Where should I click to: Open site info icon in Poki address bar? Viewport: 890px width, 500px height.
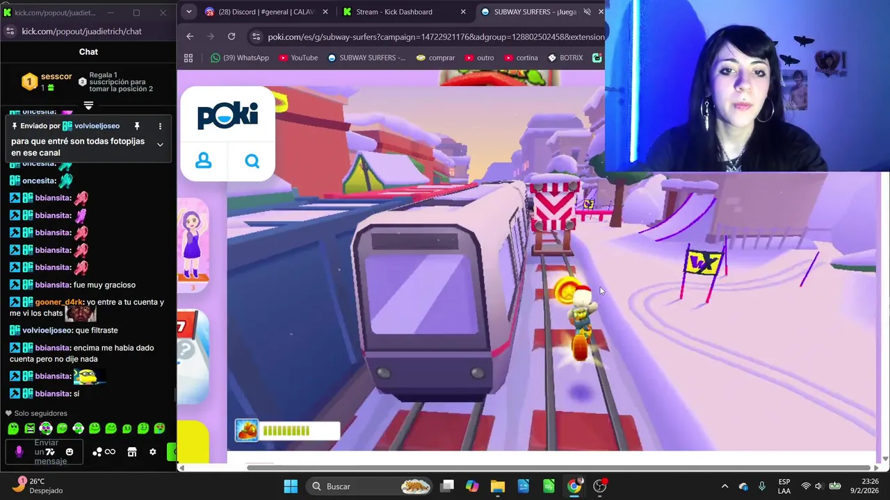pyautogui.click(x=256, y=37)
